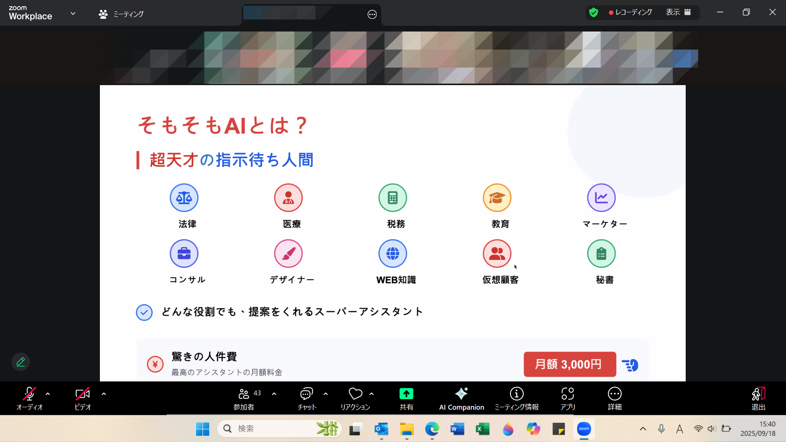
Task: Click the green encryption shield icon
Action: (593, 13)
